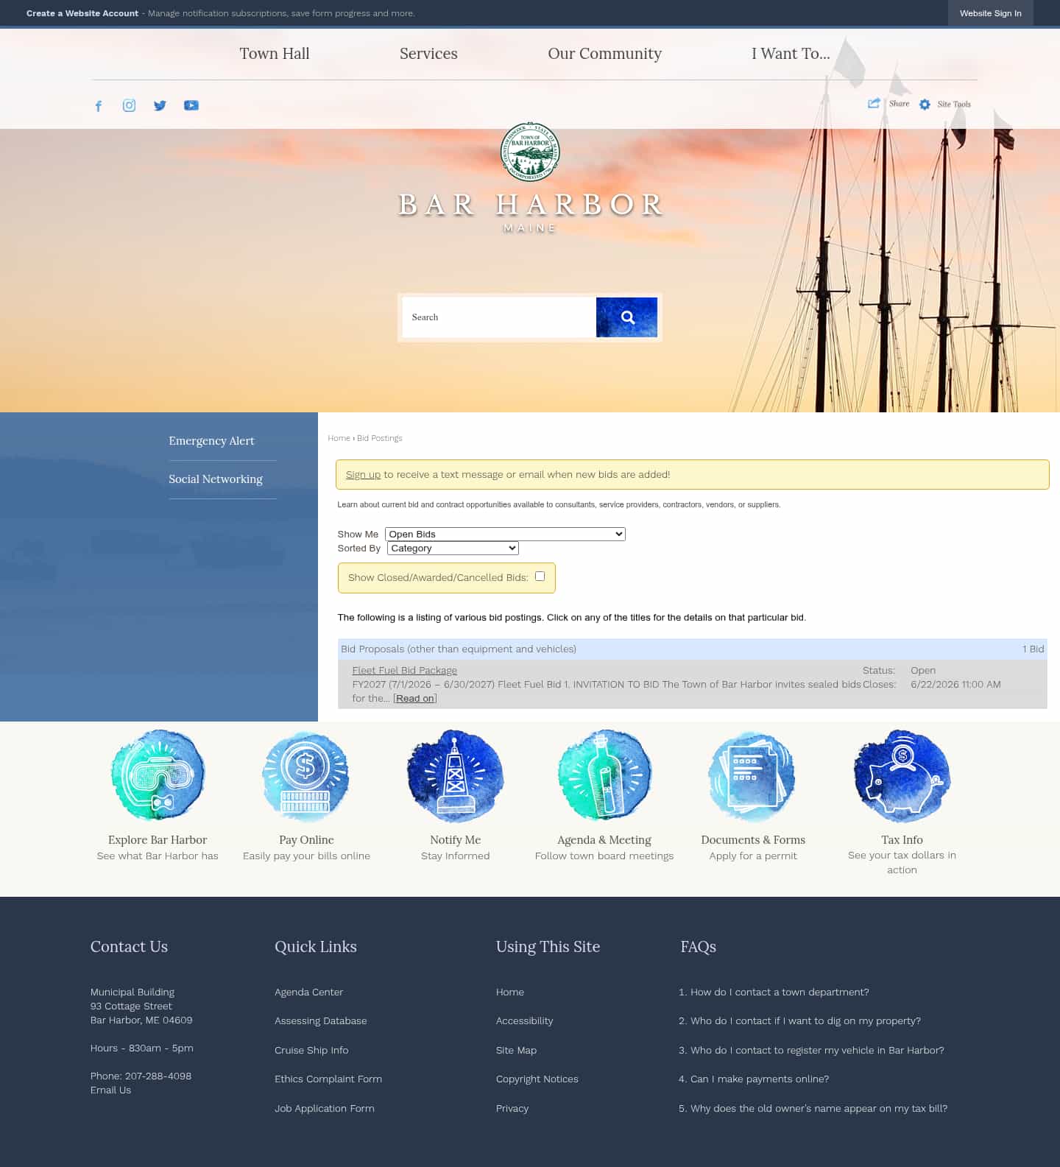
Task: Open the Fleet Fuel Bid Package link
Action: tap(404, 670)
